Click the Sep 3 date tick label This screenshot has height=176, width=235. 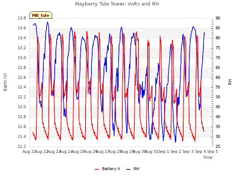[188, 151]
